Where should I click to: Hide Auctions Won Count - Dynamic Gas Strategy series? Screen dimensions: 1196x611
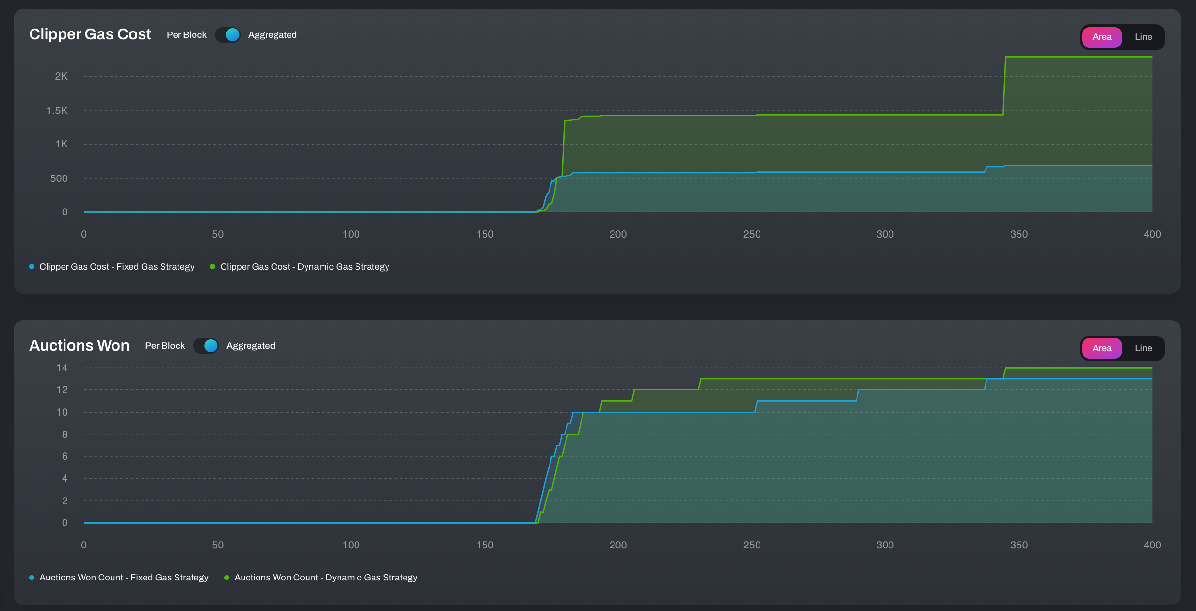tap(325, 578)
